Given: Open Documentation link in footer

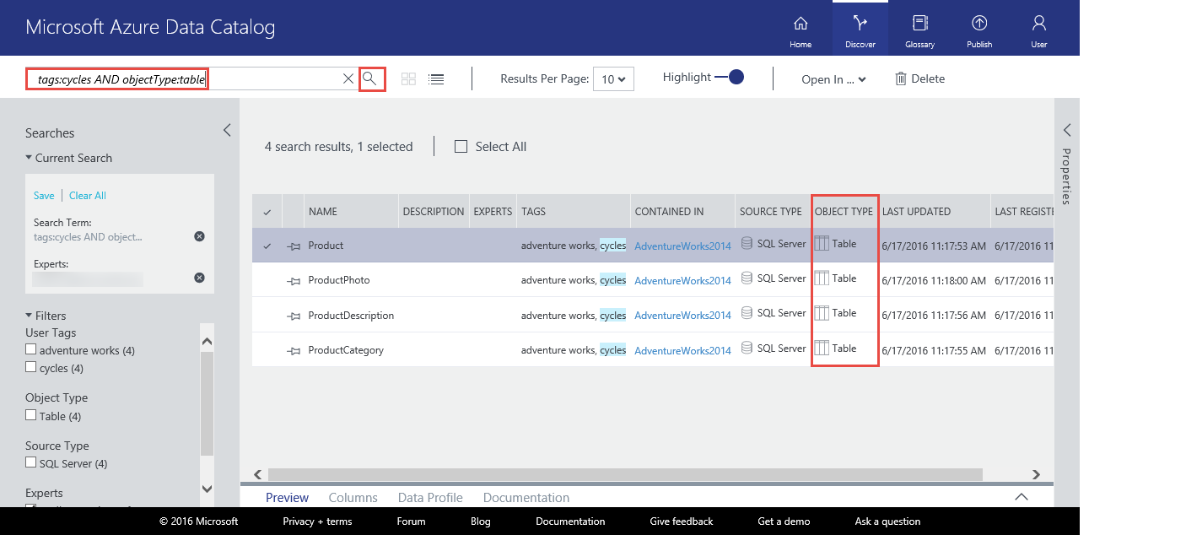Looking at the screenshot, I should click(x=570, y=521).
